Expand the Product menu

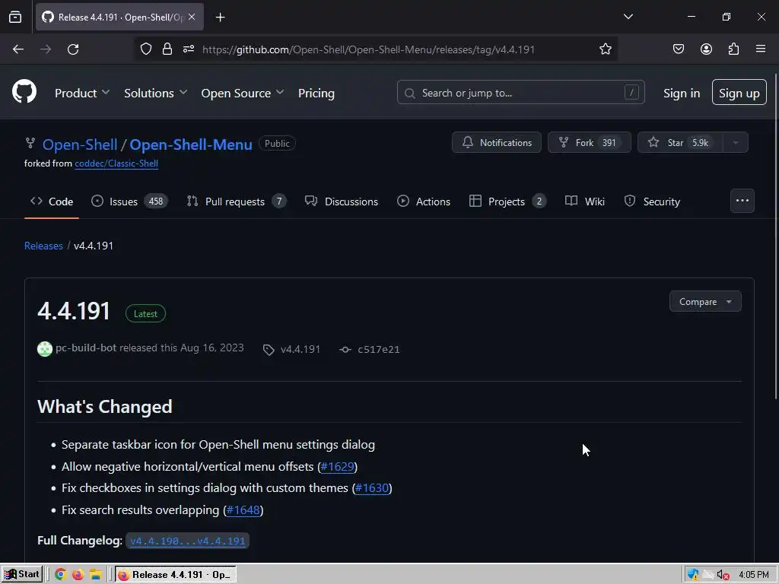click(82, 93)
